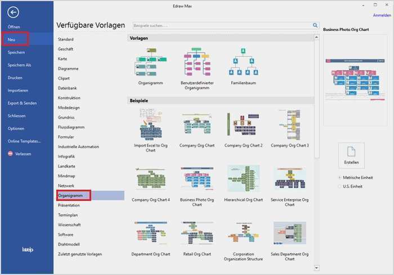This screenshot has width=394, height=275.
Task: Click the Business Photo Org Chart preview image
Action: pos(355,80)
